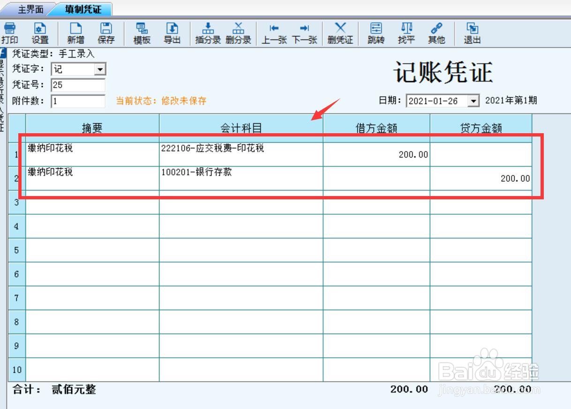Balance amounts with the 找平 icon
Viewport: 571px width, 409px height.
407,33
